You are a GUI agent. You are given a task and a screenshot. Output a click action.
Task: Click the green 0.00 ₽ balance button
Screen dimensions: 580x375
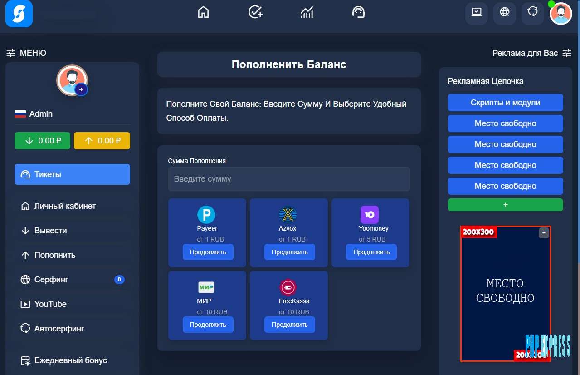(42, 141)
